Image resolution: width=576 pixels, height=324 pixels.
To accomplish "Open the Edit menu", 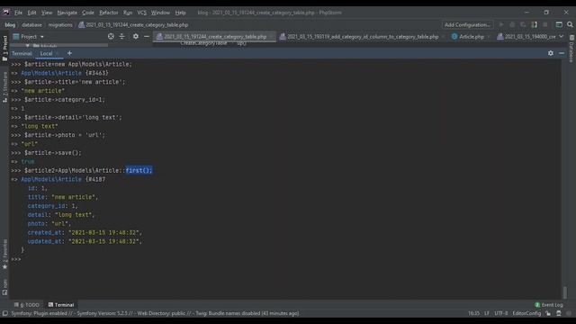I will point(32,13).
